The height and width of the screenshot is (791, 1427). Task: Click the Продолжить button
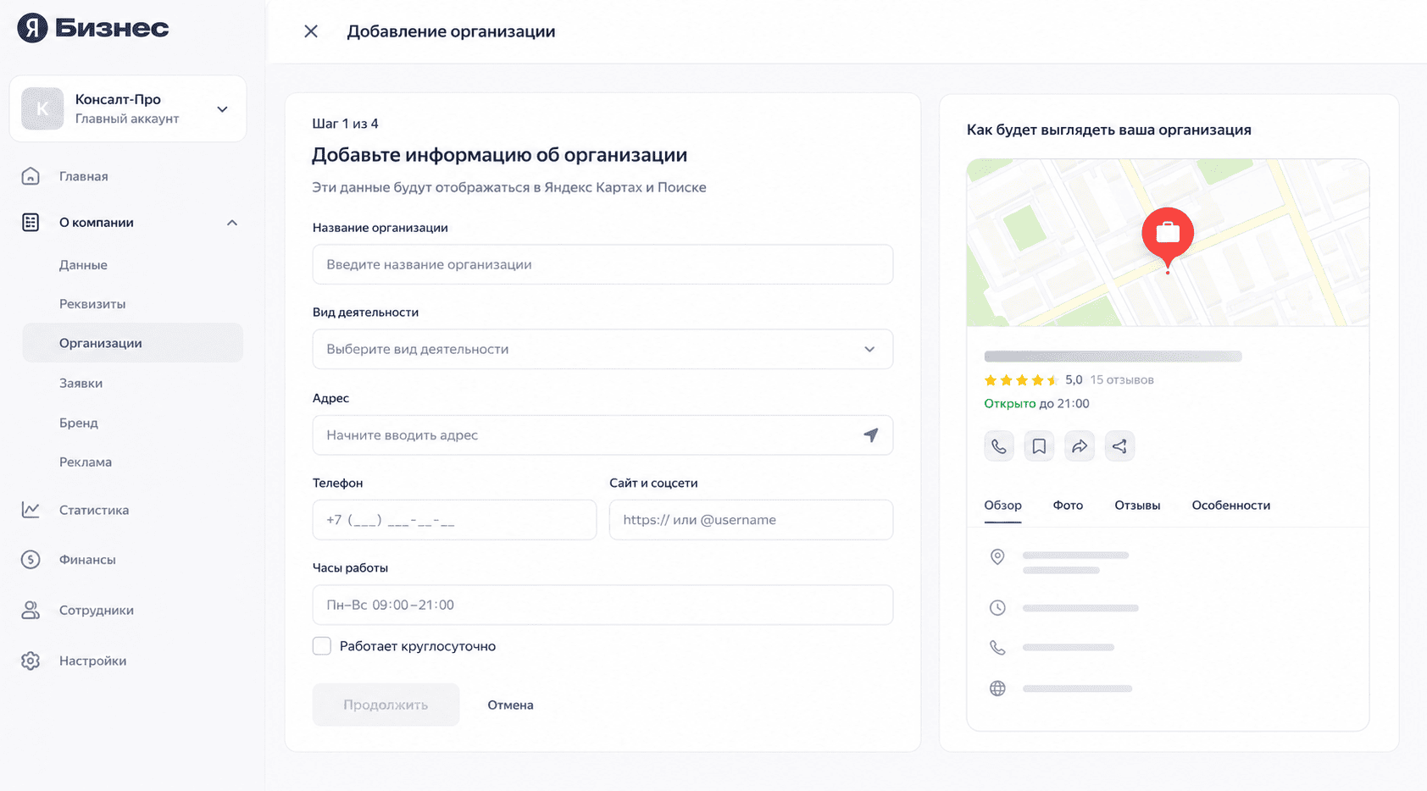click(x=386, y=705)
